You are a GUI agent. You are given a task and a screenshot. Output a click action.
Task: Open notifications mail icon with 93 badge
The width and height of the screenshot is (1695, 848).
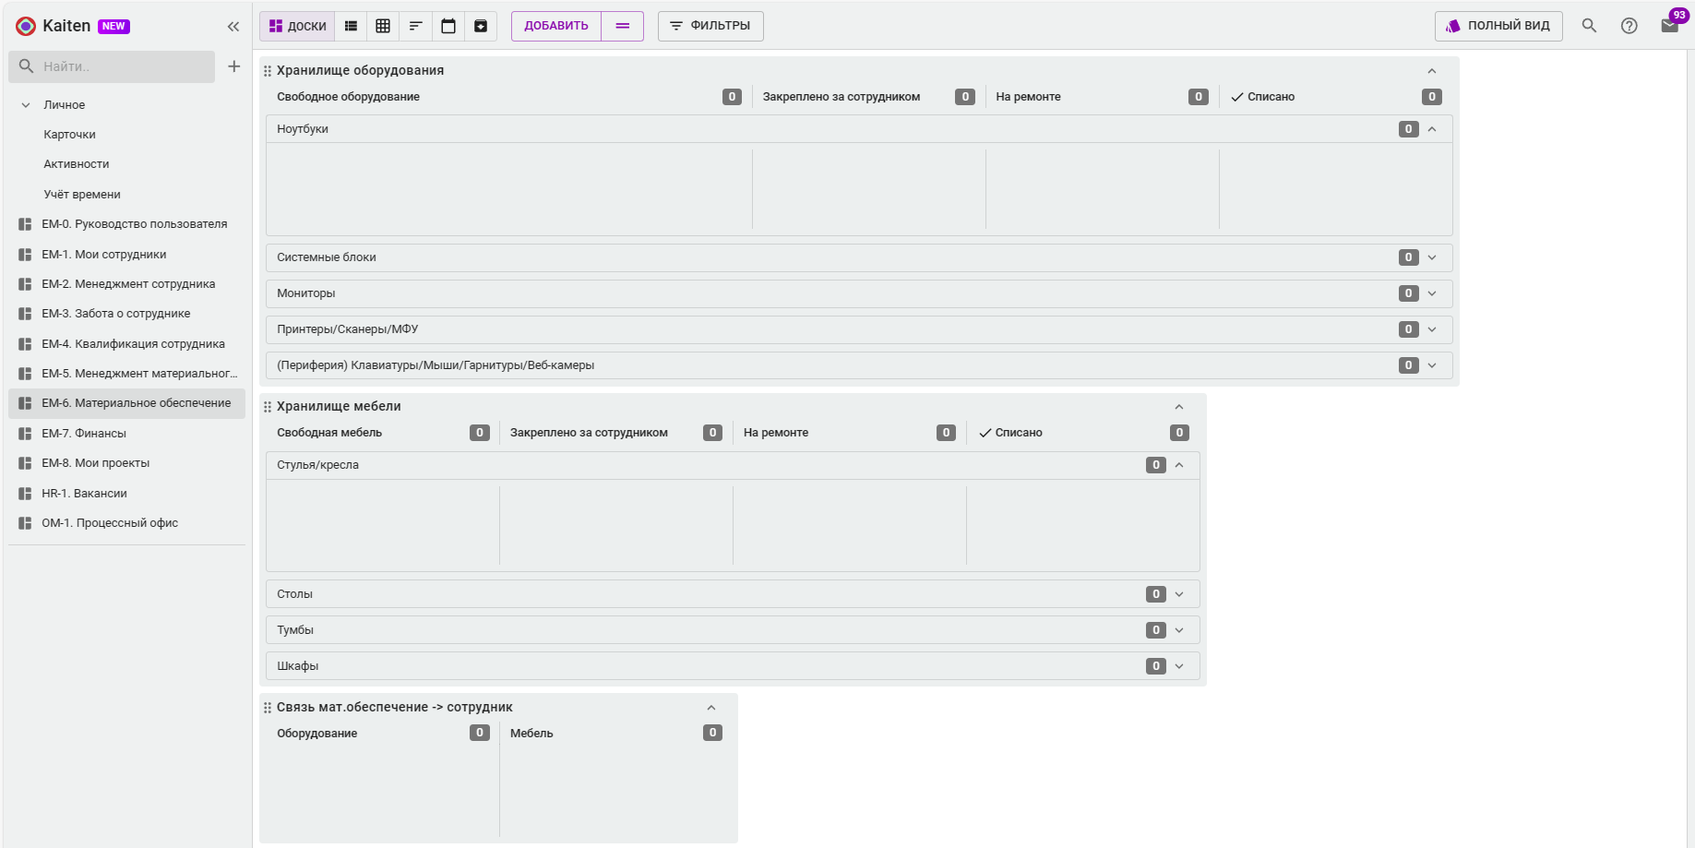tap(1670, 25)
